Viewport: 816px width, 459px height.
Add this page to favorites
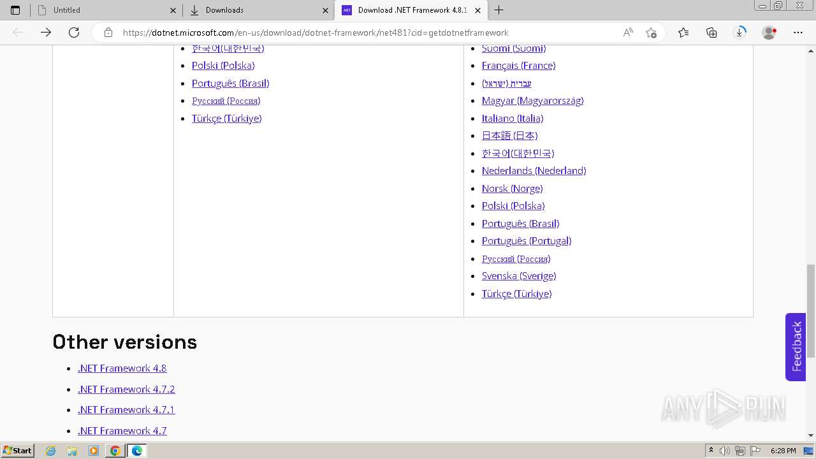point(651,33)
